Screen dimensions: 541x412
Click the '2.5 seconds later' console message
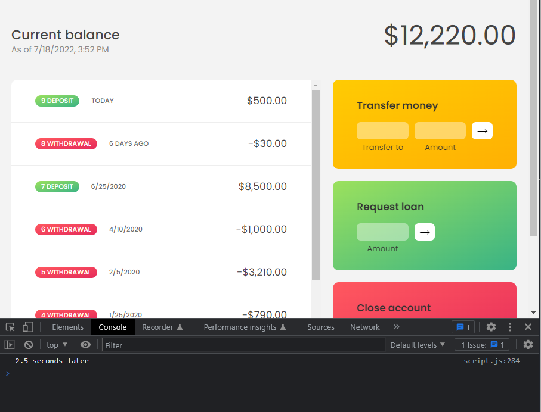click(52, 361)
